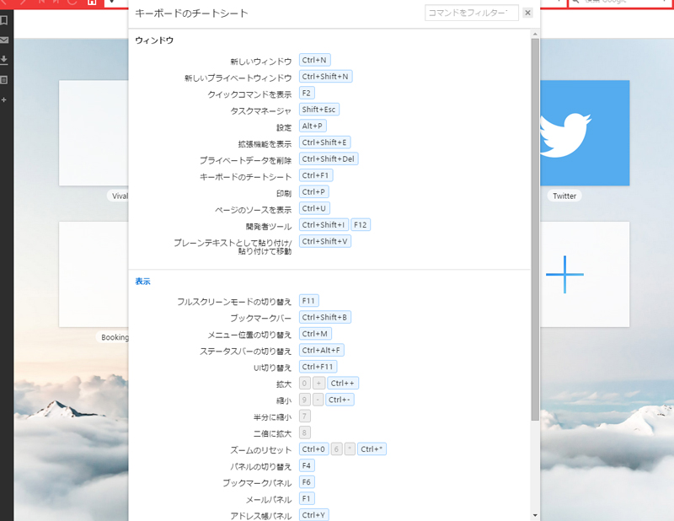The image size is (674, 521).
Task: Click the Ctrl++ zoom-in shortcut badge
Action: (x=343, y=384)
